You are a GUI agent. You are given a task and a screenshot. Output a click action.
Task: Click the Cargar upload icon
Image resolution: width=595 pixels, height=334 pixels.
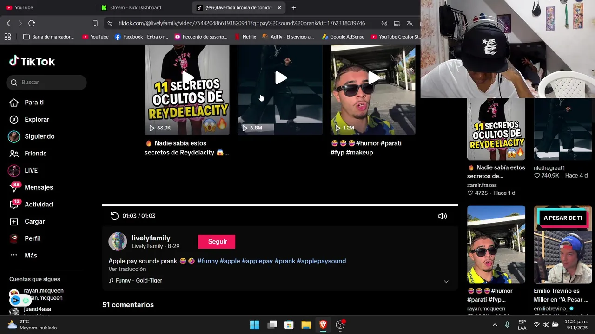pos(14,222)
